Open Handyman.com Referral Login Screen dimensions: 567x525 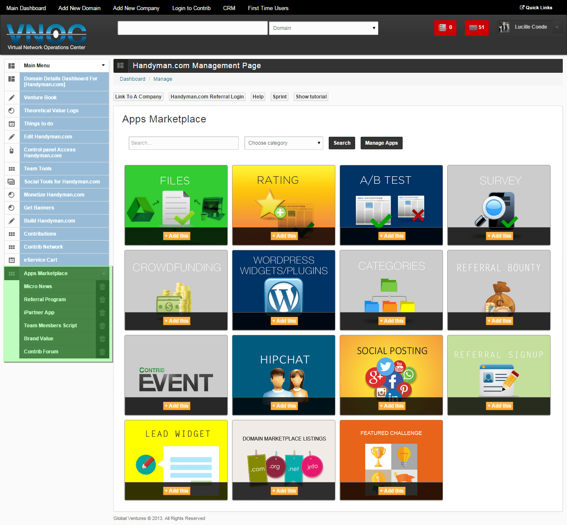click(x=207, y=97)
